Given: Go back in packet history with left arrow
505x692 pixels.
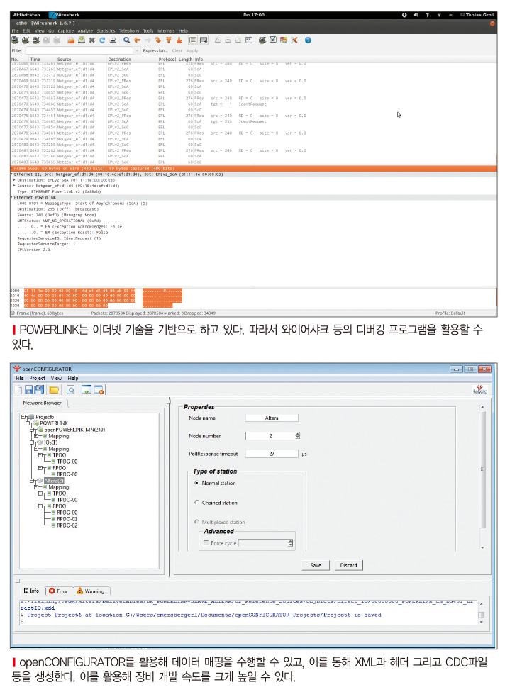Looking at the screenshot, I should (137, 40).
